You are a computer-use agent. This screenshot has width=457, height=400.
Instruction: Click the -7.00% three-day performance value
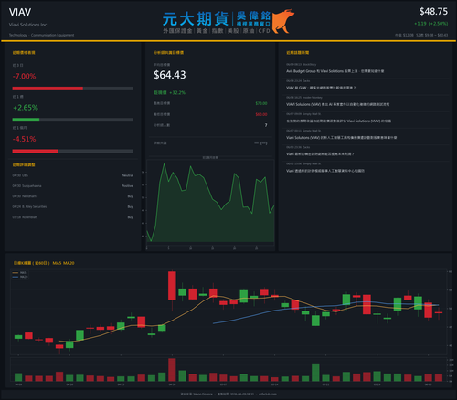coord(24,76)
